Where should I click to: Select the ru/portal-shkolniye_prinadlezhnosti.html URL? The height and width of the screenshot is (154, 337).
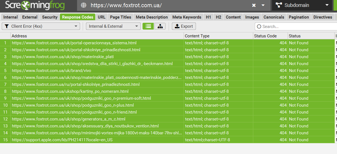click(x=76, y=84)
